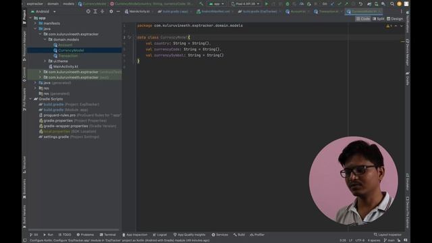This screenshot has width=432, height=243.
Task: Click the main branch widget in status bar
Action: coord(389,240)
